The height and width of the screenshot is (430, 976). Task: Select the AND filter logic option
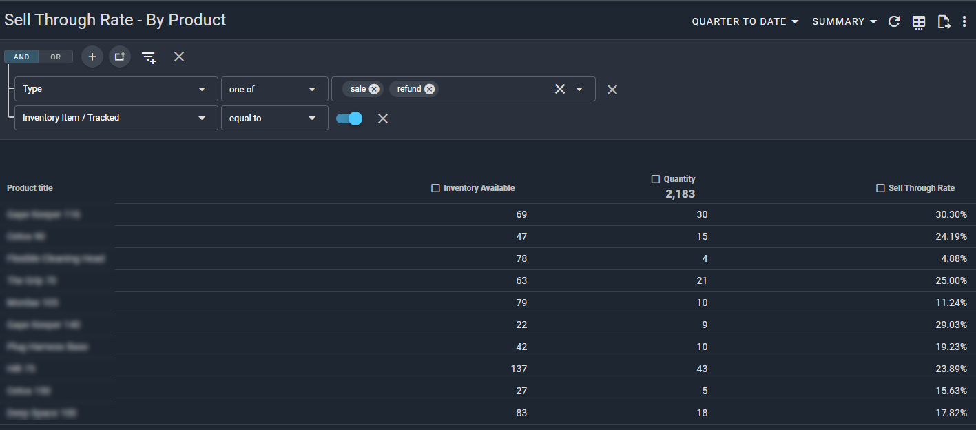tap(21, 57)
